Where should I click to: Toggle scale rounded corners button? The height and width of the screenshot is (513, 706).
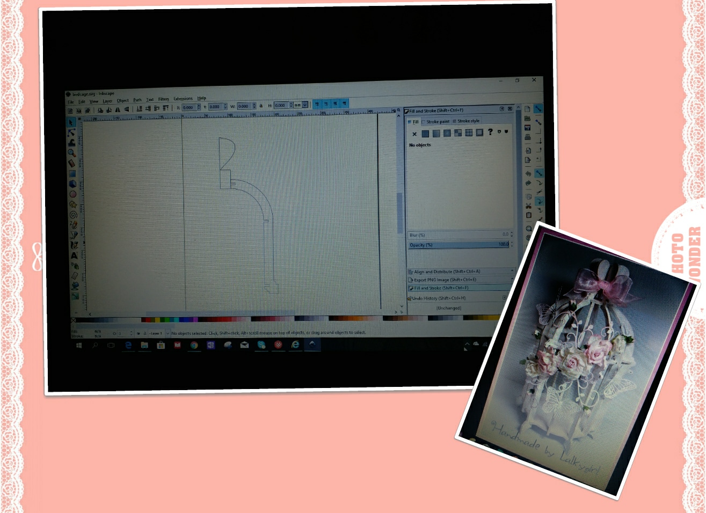[x=326, y=104]
